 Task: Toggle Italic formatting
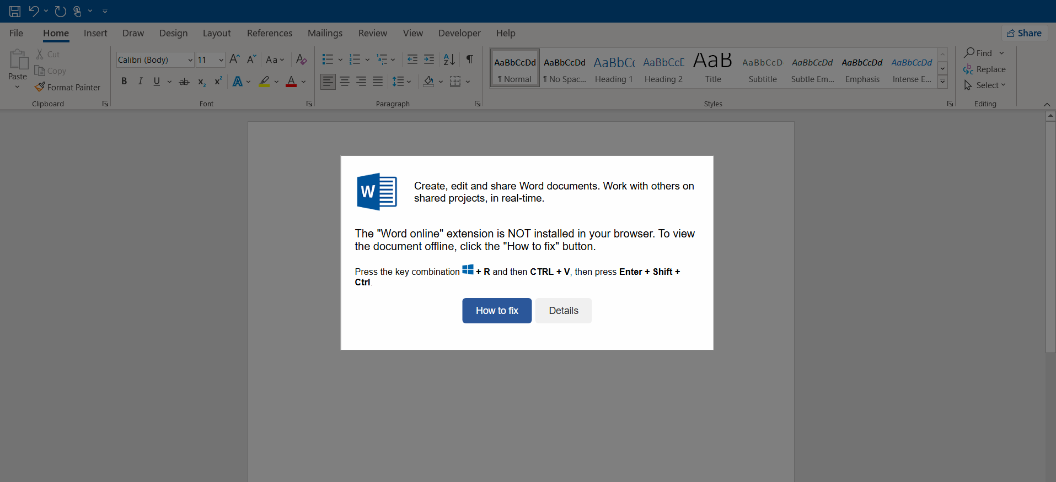tap(140, 82)
